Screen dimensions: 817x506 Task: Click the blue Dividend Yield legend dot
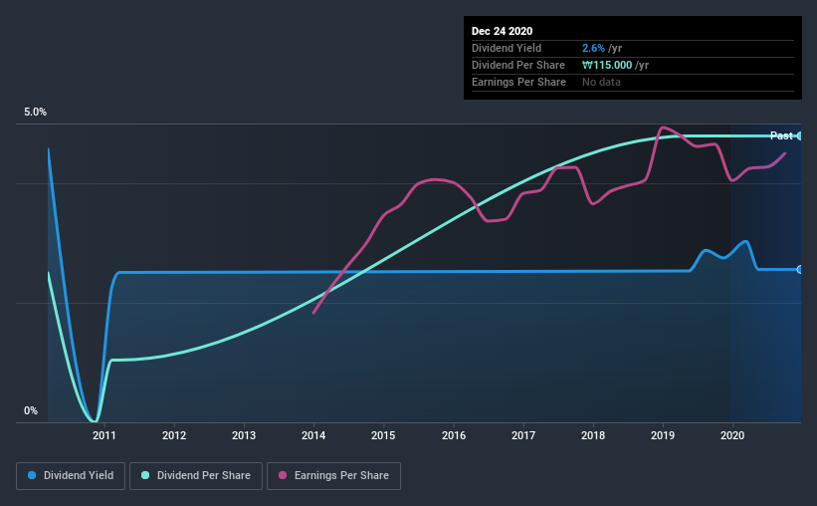(32, 475)
